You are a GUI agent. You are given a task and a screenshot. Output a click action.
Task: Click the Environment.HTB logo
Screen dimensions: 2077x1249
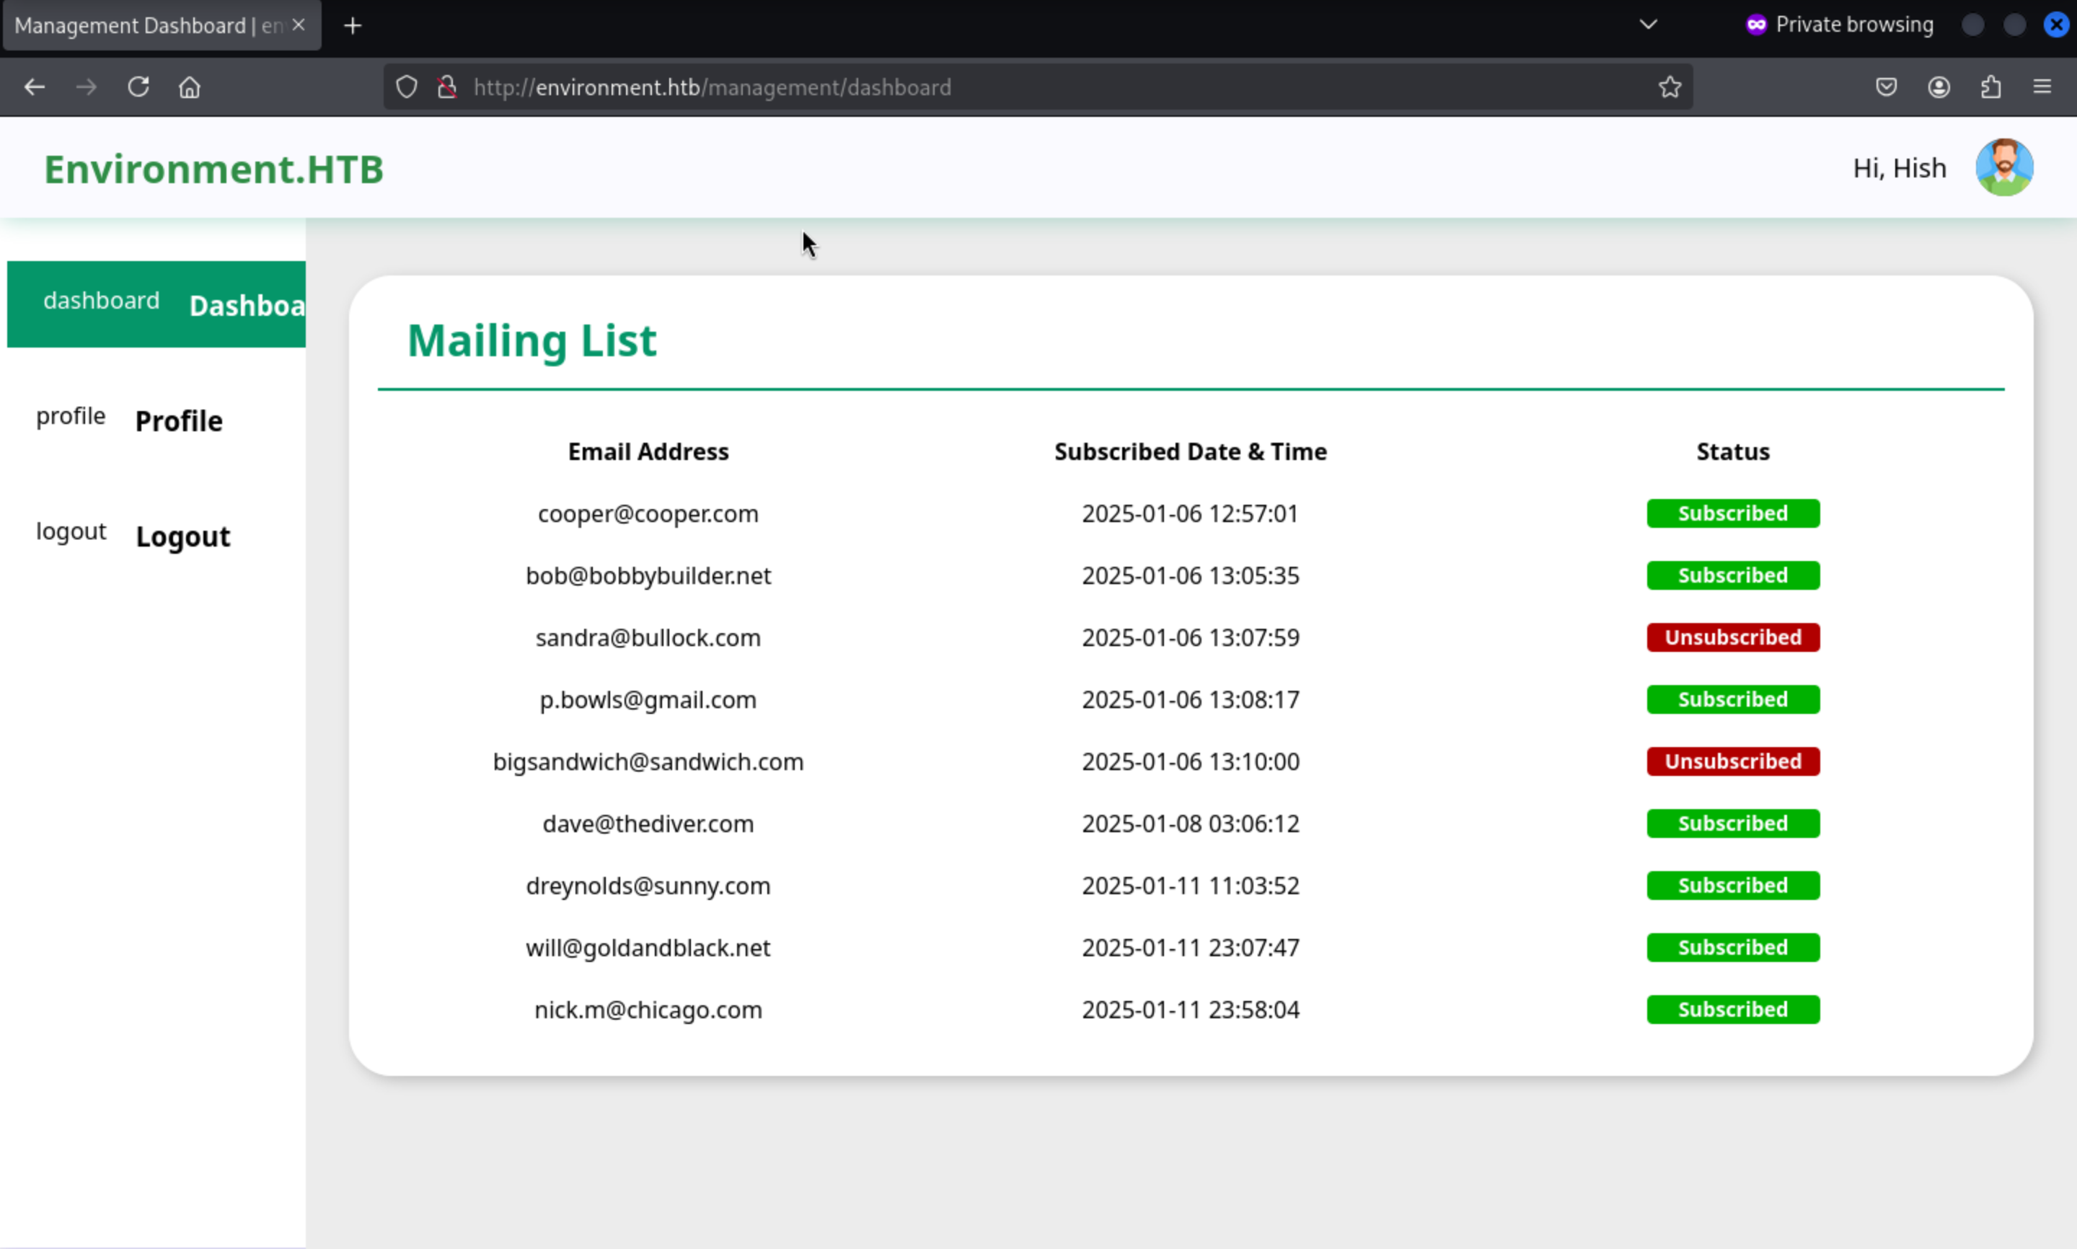coord(213,169)
